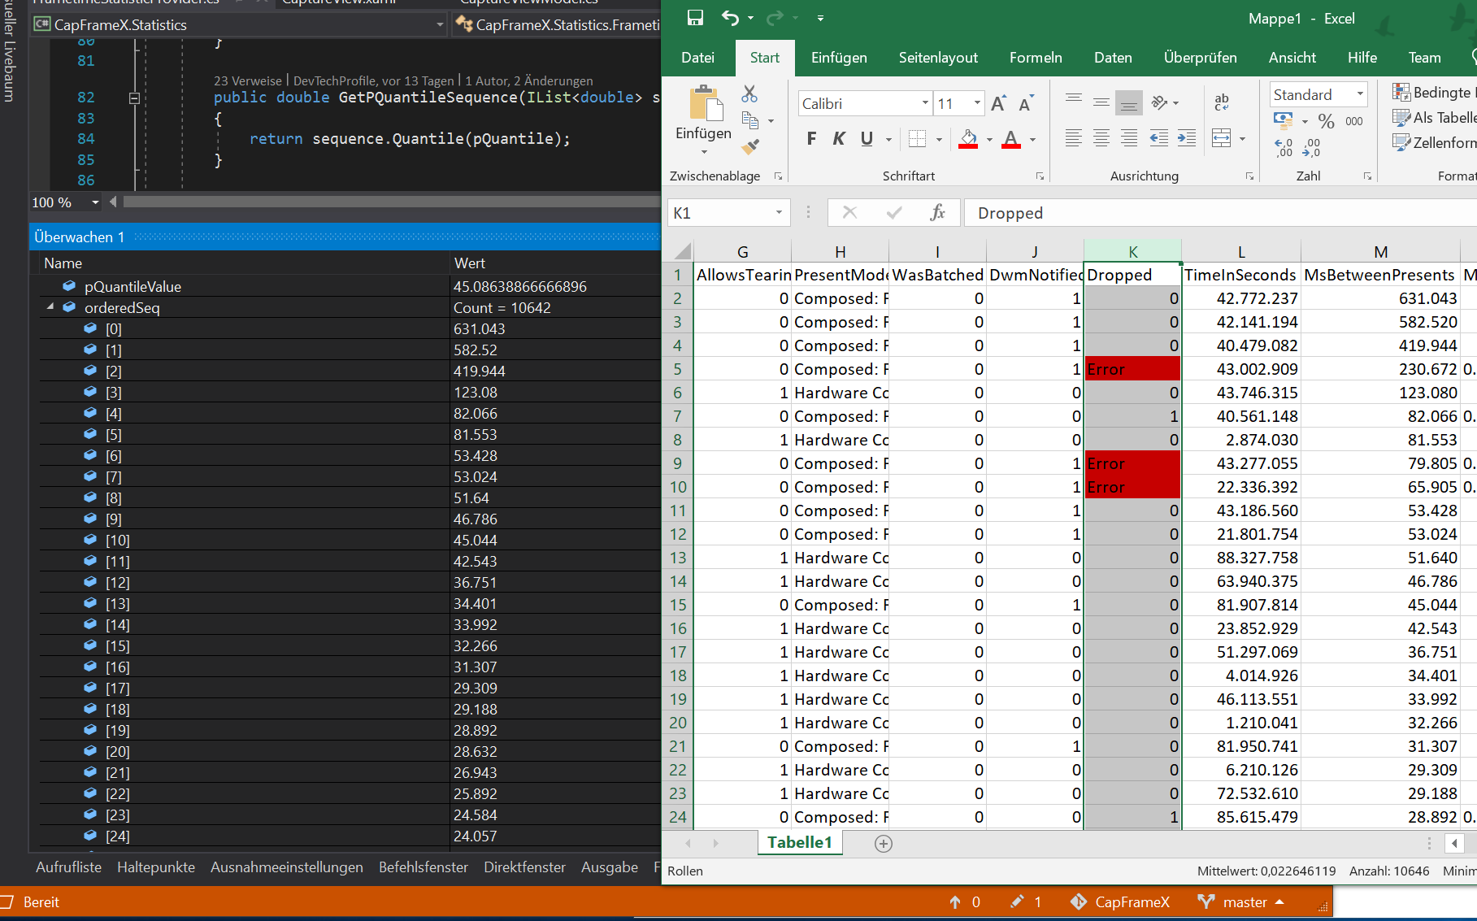This screenshot has height=921, width=1477.
Task: Toggle italic formatting (K)
Action: 839,139
